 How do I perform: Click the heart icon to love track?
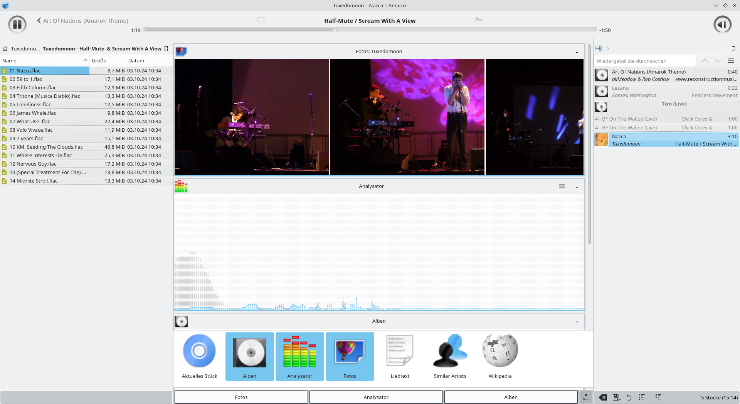pos(261,20)
